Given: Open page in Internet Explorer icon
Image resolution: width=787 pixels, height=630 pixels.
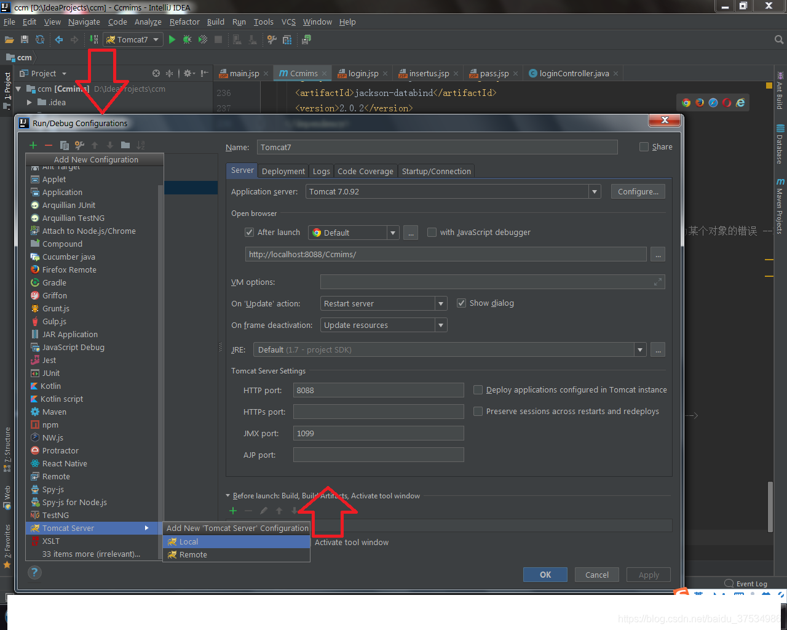Looking at the screenshot, I should pos(740,103).
